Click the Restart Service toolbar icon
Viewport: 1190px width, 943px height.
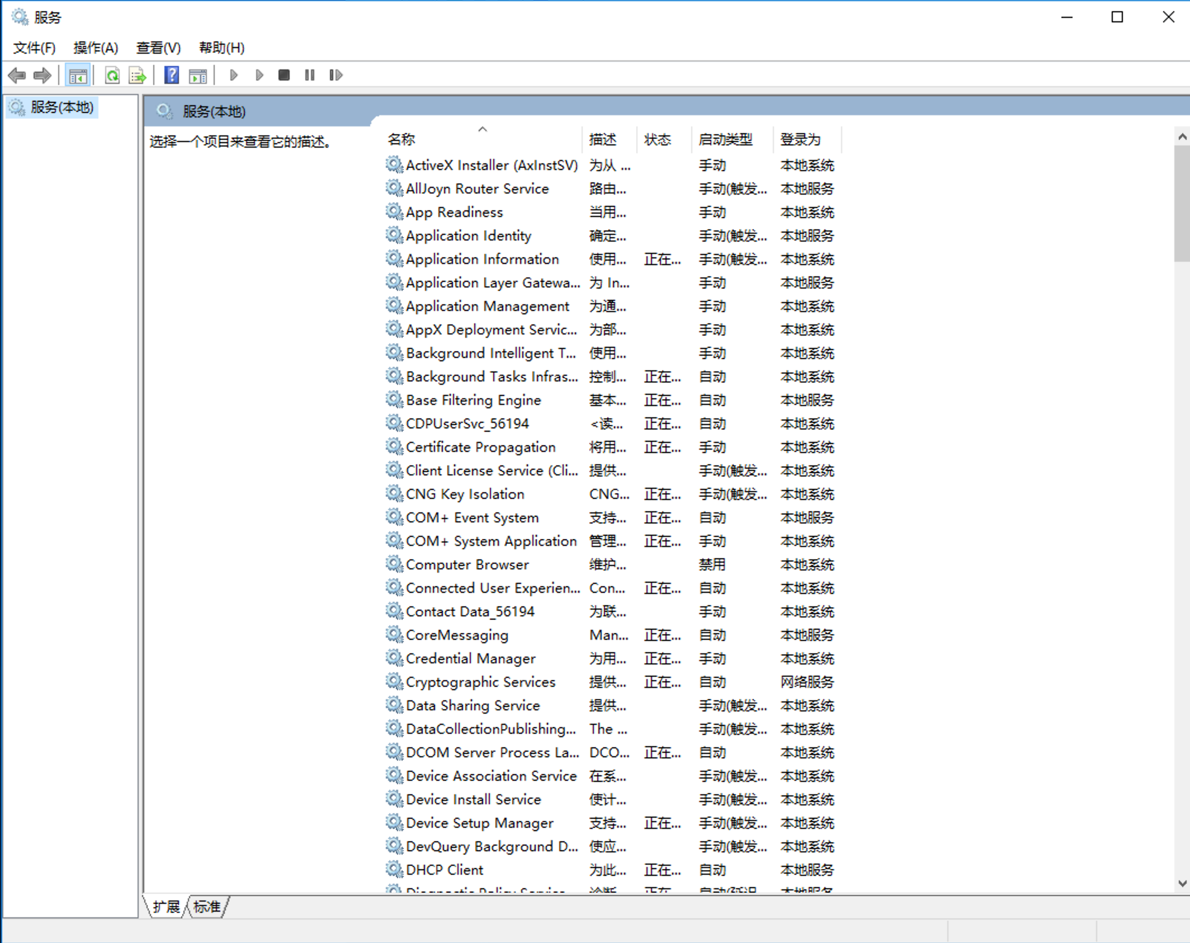coord(336,75)
